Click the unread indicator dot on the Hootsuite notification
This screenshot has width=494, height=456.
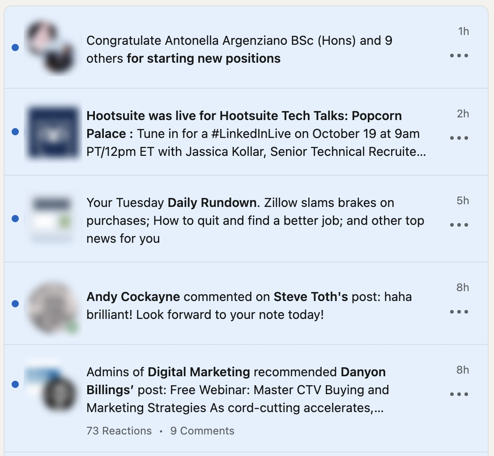15,132
